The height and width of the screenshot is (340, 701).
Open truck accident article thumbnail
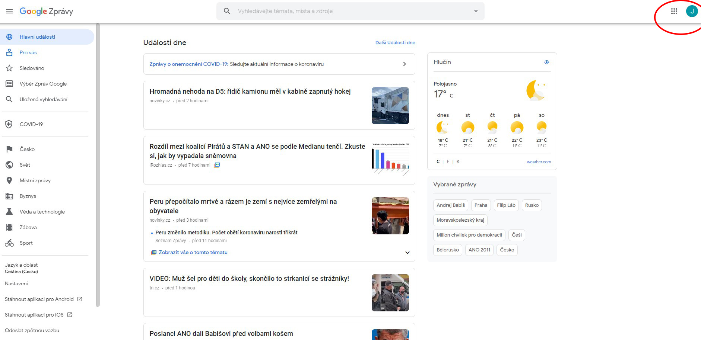pos(390,106)
